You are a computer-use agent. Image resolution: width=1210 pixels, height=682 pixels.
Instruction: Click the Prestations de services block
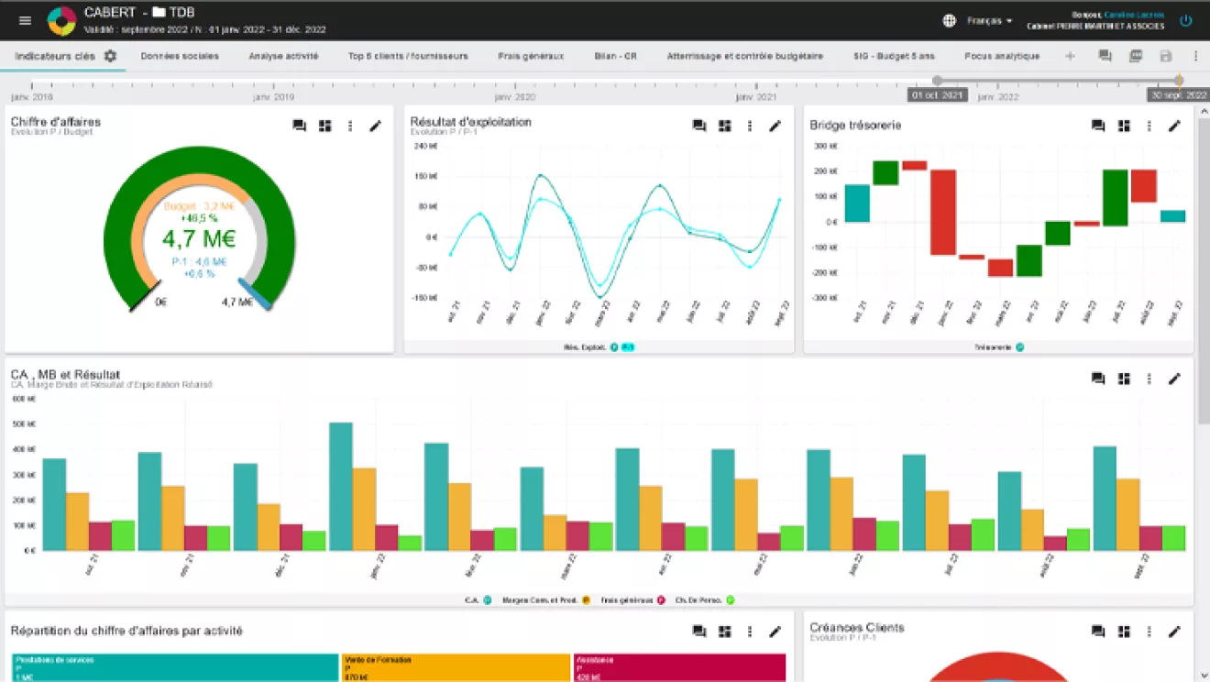click(x=175, y=667)
